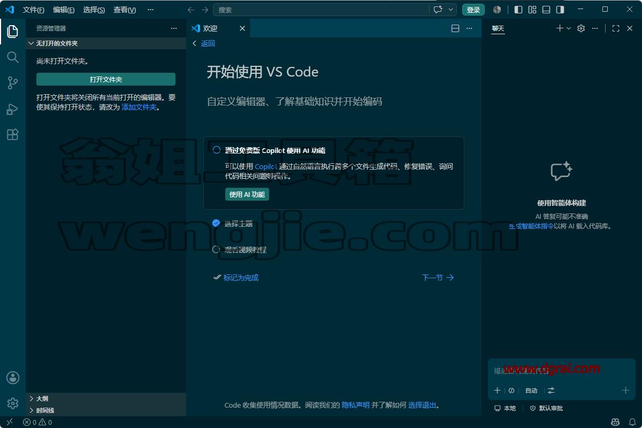Open dropdown arrow beside new chat plus
642x428 pixels.
(569, 28)
